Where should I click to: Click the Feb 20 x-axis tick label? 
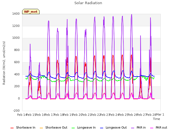tap(77, 115)
